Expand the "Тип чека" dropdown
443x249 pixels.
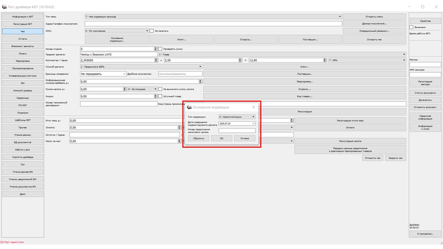pyautogui.click(x=213, y=17)
